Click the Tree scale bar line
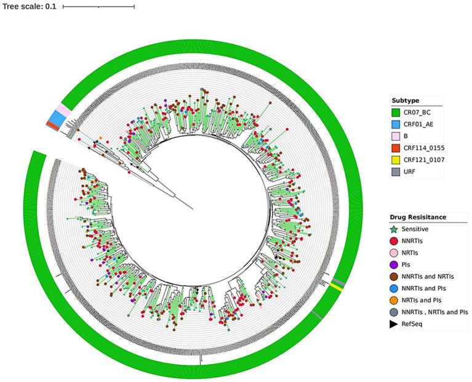The image size is (472, 382). coord(98,6)
